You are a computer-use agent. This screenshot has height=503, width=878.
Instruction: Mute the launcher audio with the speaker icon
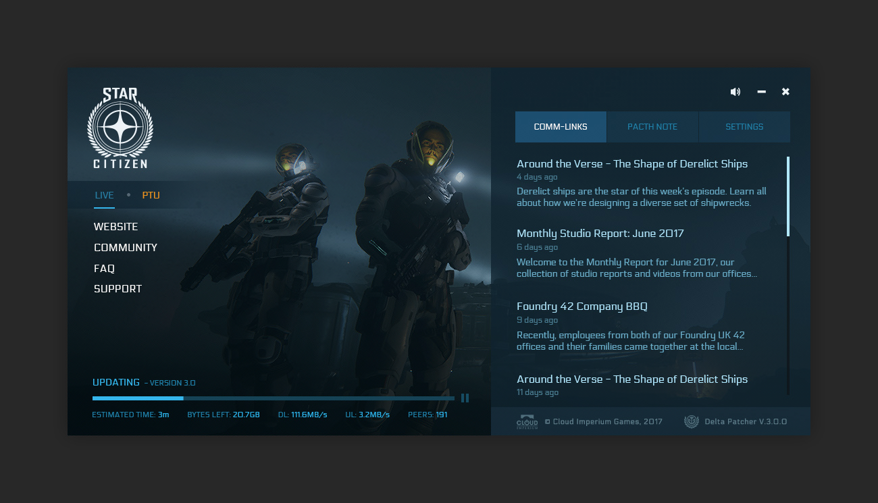tap(735, 91)
